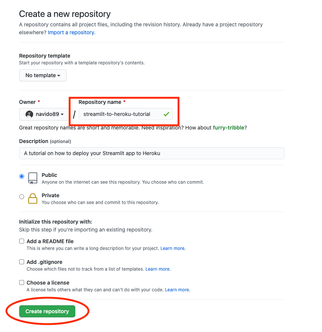
Task: Click Learn more about licenses
Action: (x=177, y=290)
